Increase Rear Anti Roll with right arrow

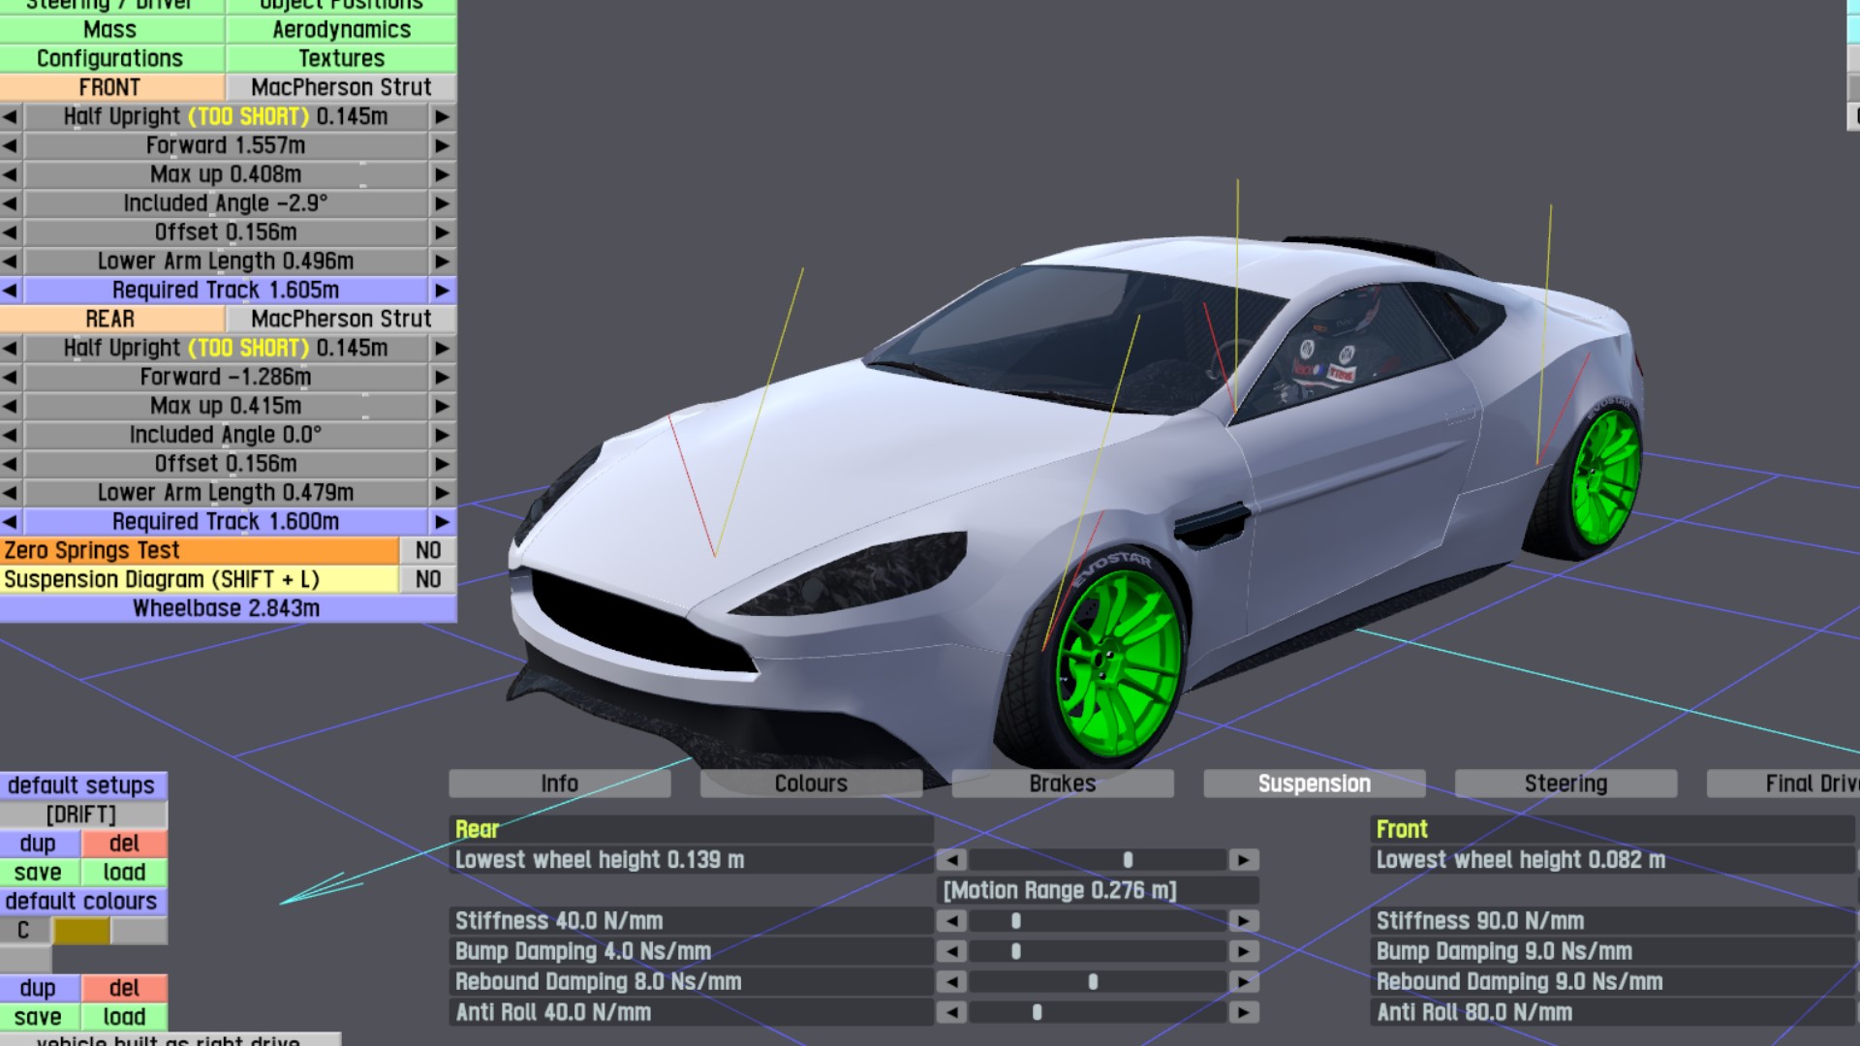1244,1013
